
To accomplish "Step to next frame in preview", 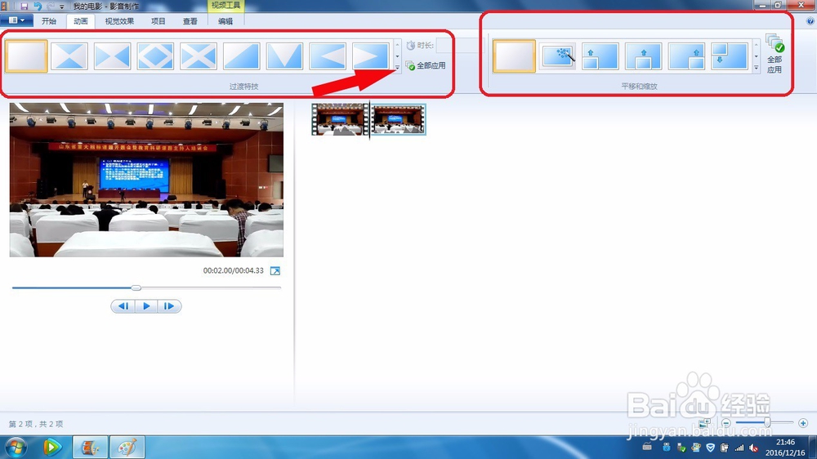I will pyautogui.click(x=169, y=306).
